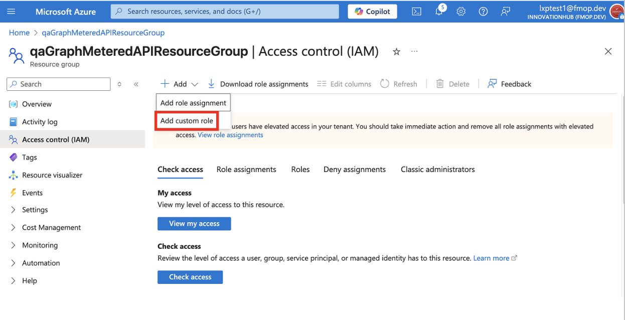Click the toolbar Feedback person icon
Screen dimensions: 625x320
(492, 84)
